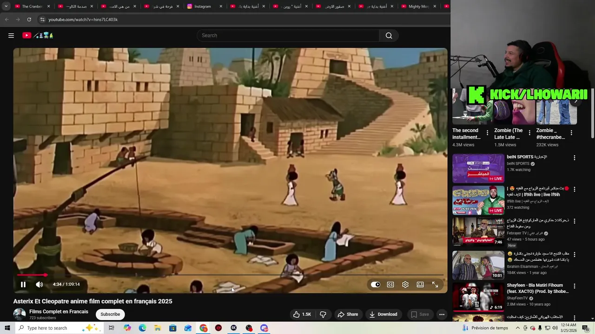Switch to theater mode view
The image size is (595, 334).
click(x=420, y=284)
